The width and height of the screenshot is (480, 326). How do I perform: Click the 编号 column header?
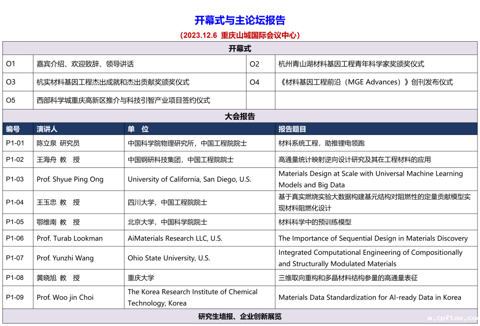(13, 129)
